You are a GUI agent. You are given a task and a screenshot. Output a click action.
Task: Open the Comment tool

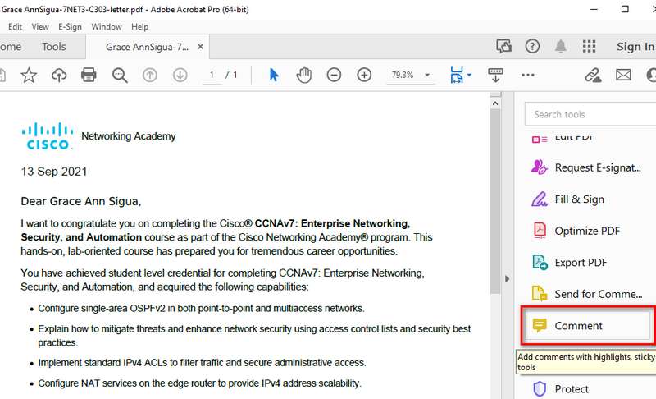click(x=586, y=325)
